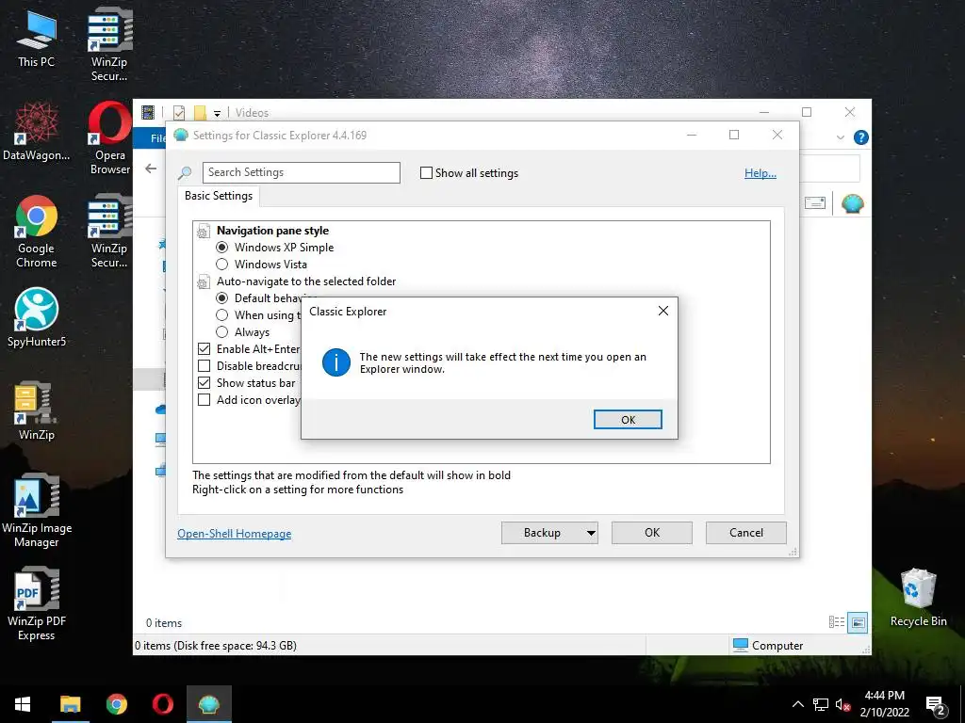Viewport: 965px width, 723px height.
Task: Toggle Enable Alt+Enter checkbox
Action: click(204, 349)
